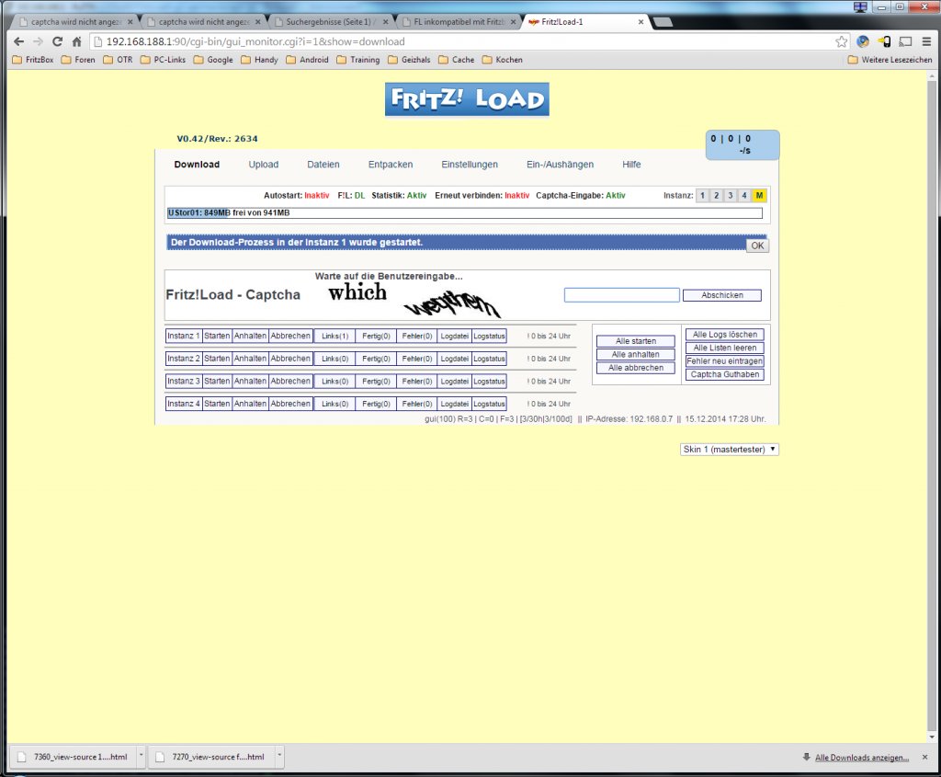This screenshot has width=941, height=777.
Task: Click Starten for Instanz 1
Action: (x=217, y=336)
